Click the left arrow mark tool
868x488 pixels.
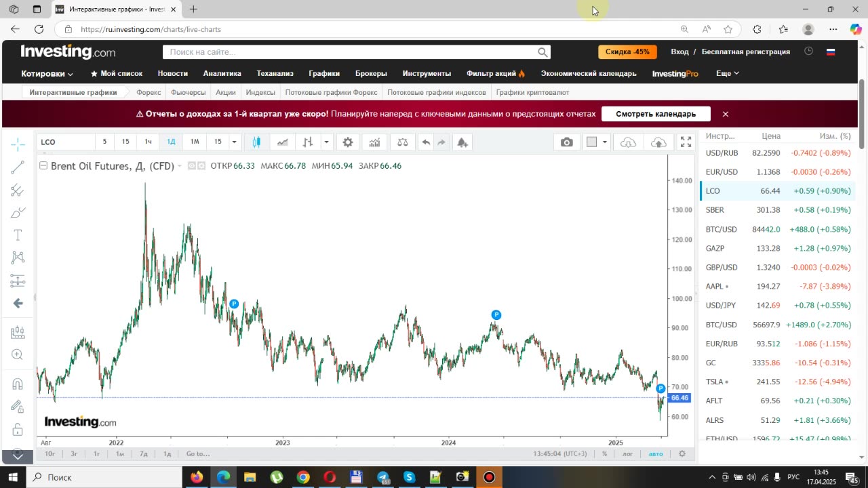point(18,303)
